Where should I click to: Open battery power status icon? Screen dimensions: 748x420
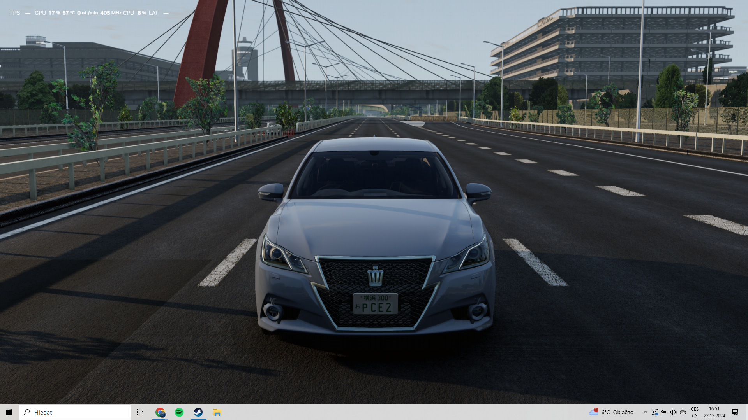[x=664, y=412]
